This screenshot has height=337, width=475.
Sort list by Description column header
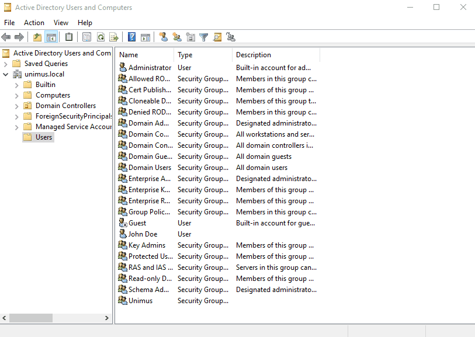click(x=276, y=55)
